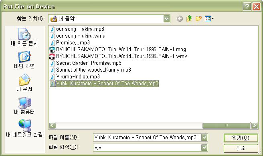Click the music icon of Sonnet of the woods_Kunny.mp3

(x=52, y=70)
